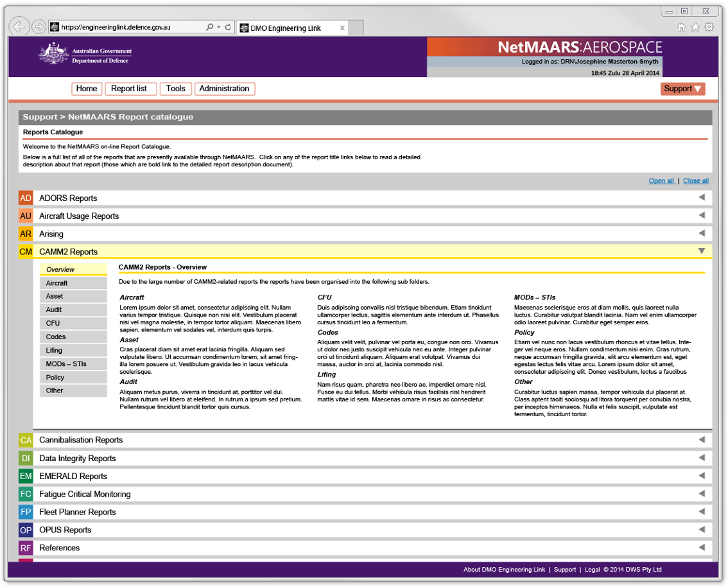Expand Aircraft Usage Reports with its arrow
Image resolution: width=728 pixels, height=587 pixels.
(x=702, y=215)
